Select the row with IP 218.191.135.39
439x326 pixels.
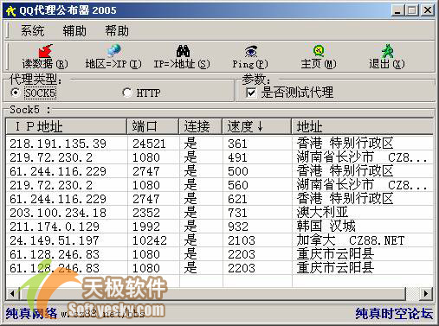point(219,144)
